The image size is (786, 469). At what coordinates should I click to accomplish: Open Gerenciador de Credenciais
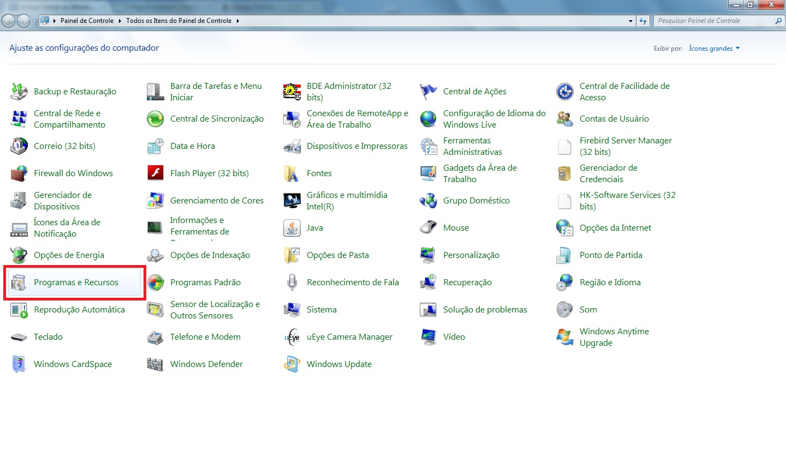(x=608, y=173)
